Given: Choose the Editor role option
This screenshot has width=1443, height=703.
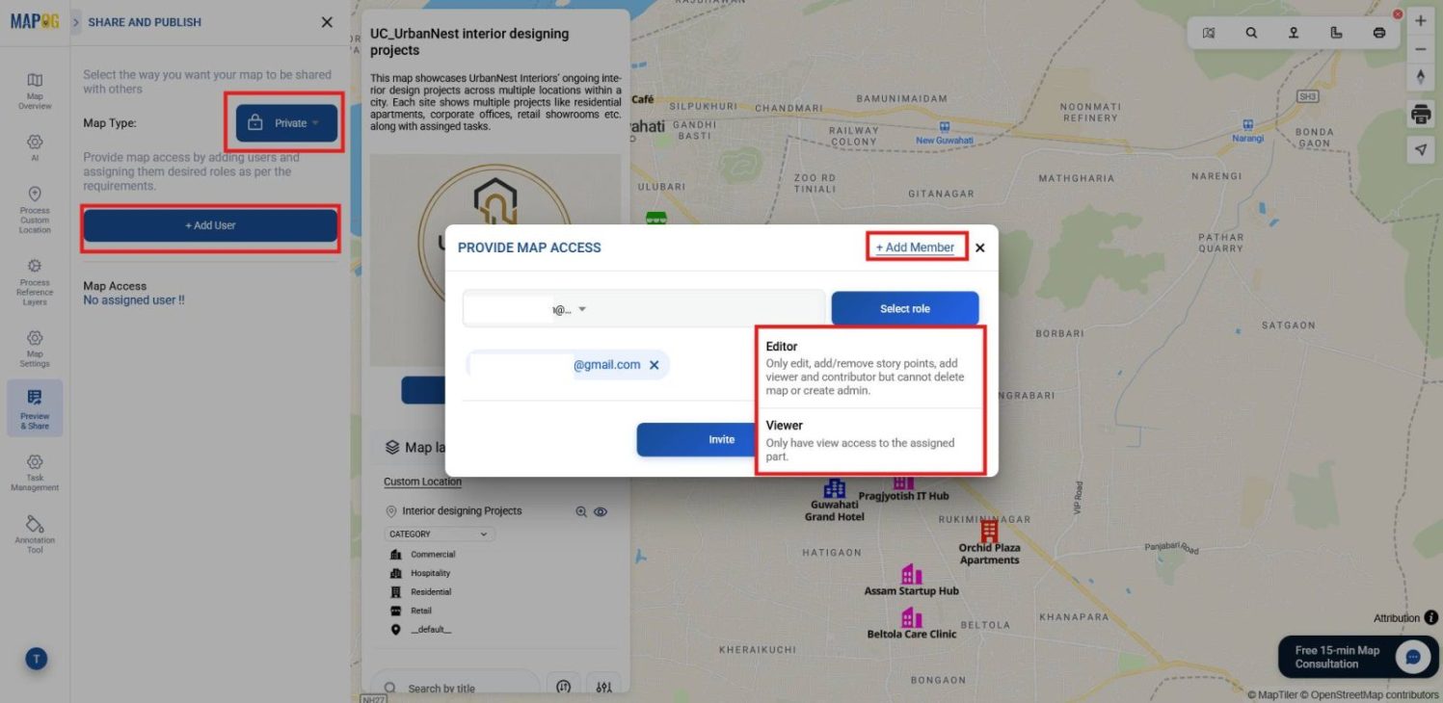Looking at the screenshot, I should click(870, 367).
